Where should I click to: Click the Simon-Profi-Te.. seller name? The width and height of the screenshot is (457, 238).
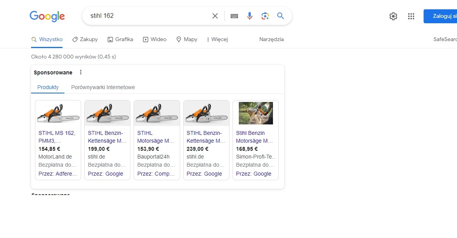tap(255, 157)
